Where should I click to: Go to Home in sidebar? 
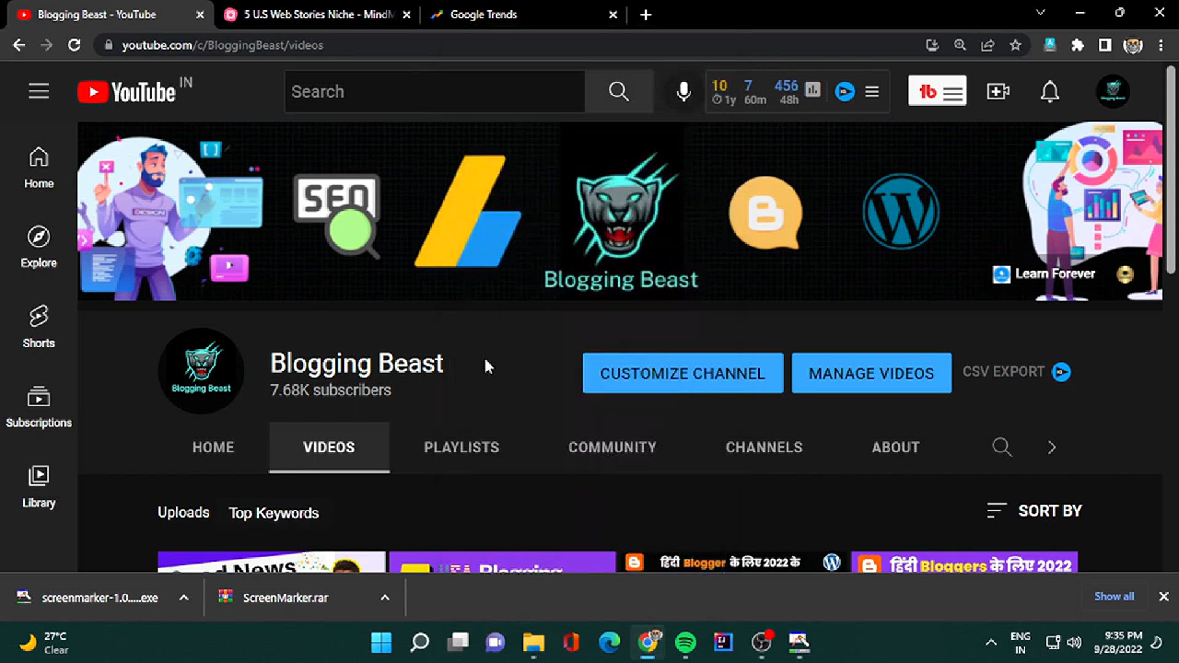coord(39,168)
